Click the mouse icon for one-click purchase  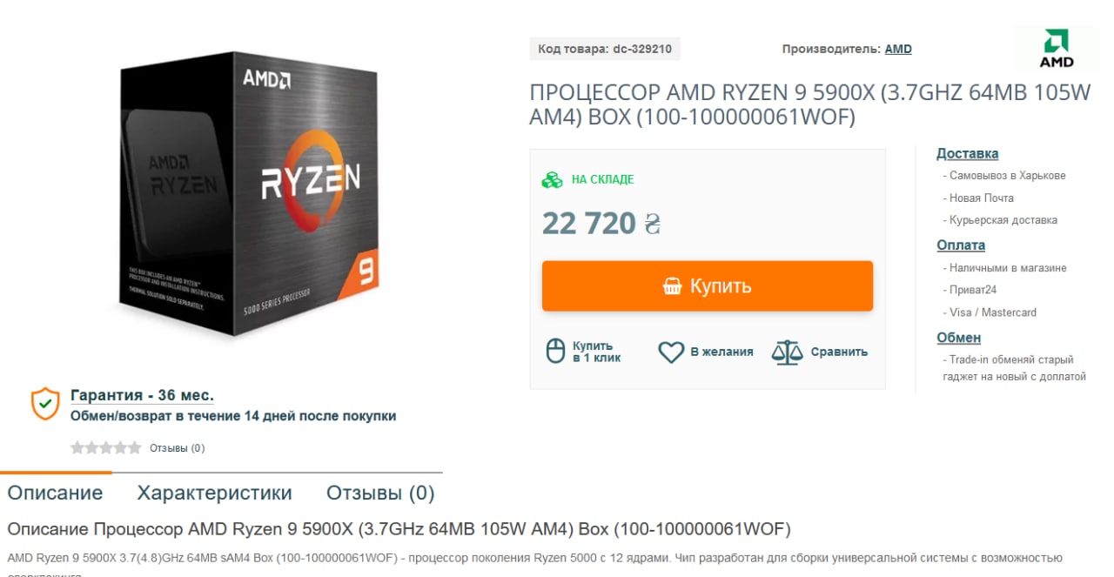[x=555, y=352]
